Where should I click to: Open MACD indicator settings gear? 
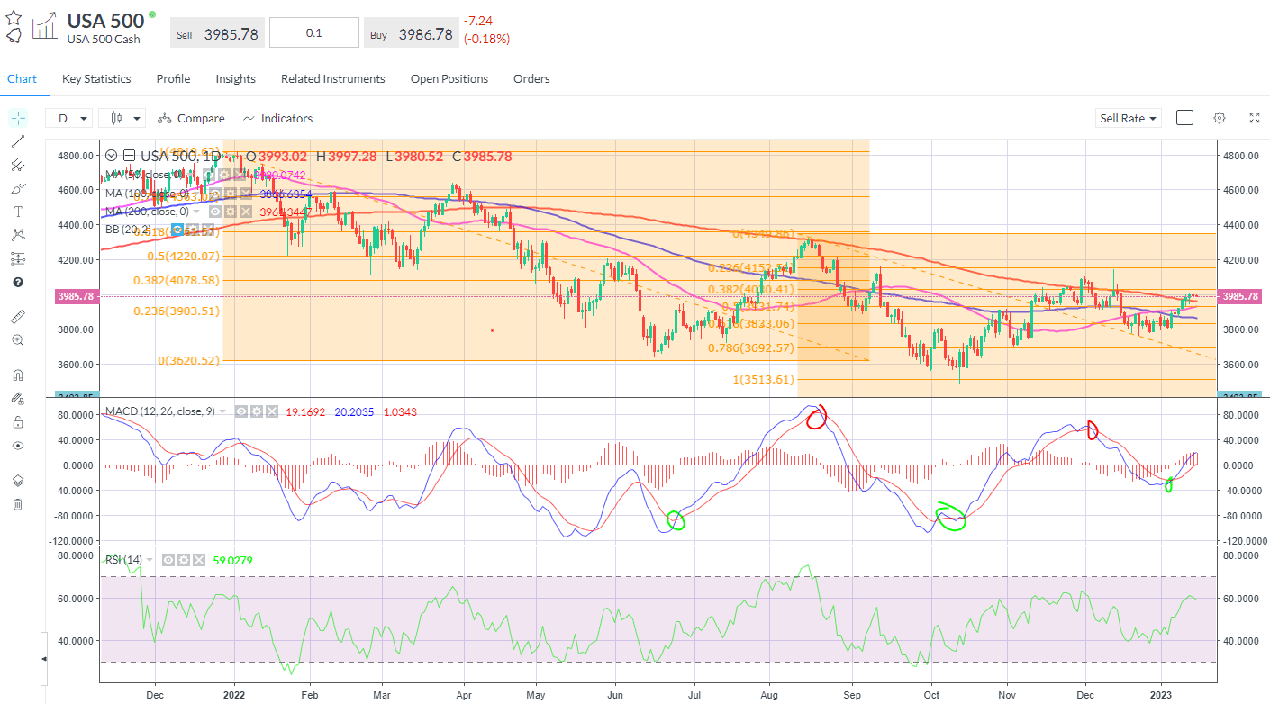point(257,411)
